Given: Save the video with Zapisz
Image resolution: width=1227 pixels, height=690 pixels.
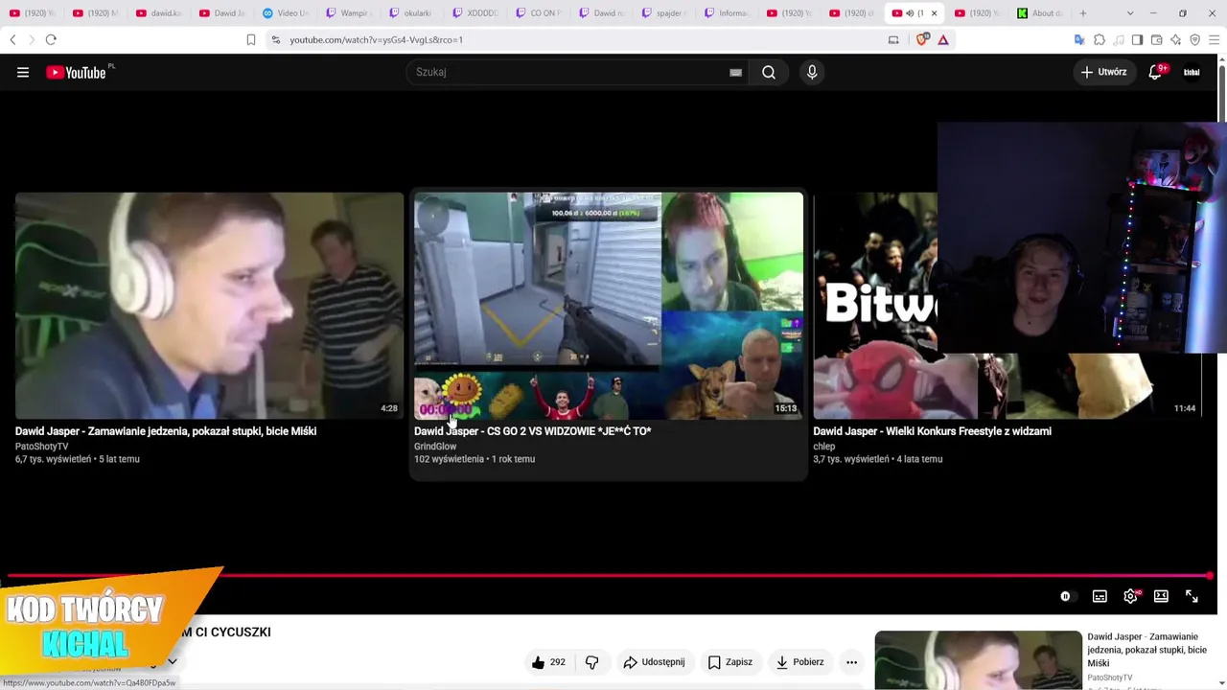Looking at the screenshot, I should tap(729, 662).
